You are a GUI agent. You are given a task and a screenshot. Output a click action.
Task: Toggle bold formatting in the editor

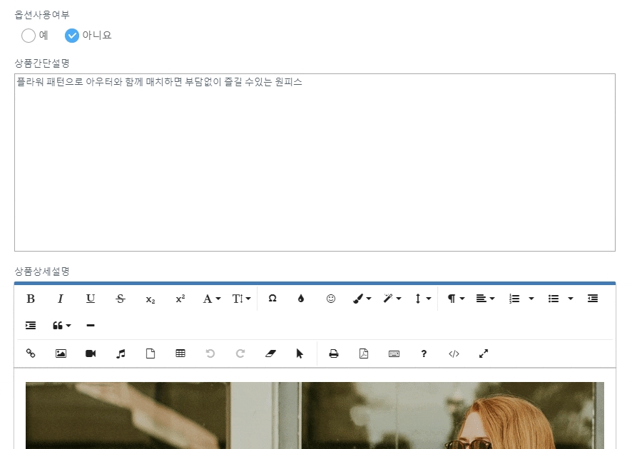[31, 299]
